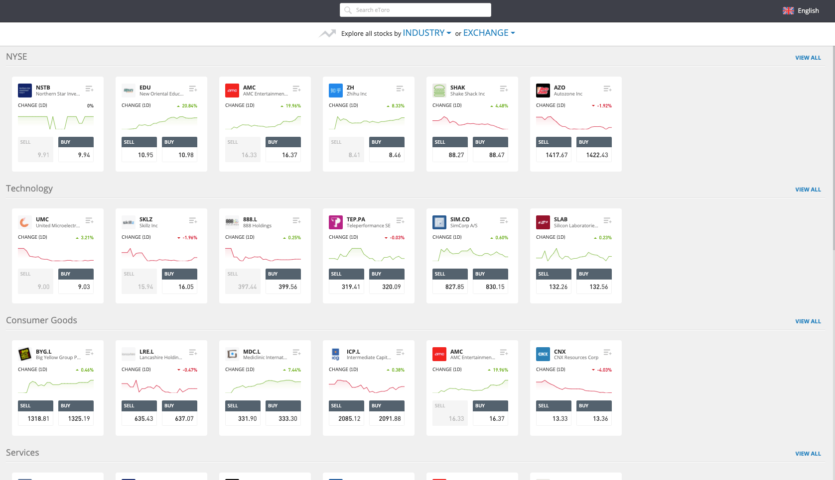This screenshot has height=480, width=835.
Task: Click New Oriental Educ... company name
Action: pos(161,94)
